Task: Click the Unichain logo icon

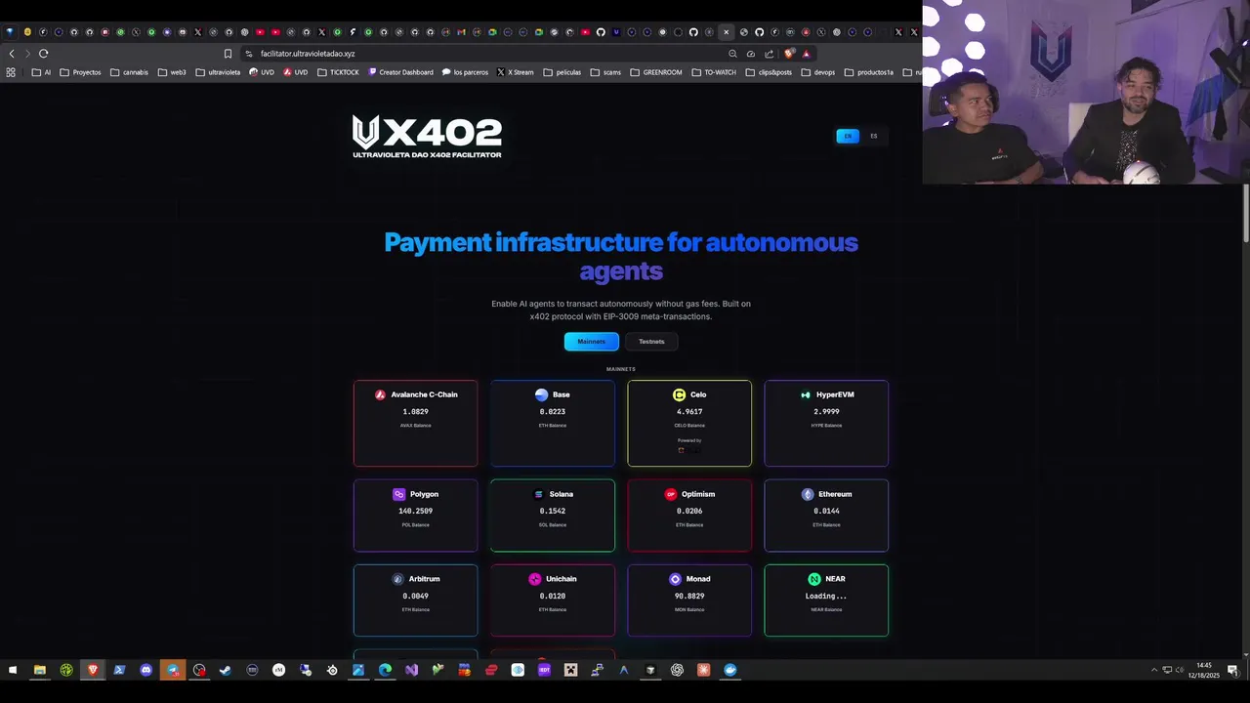Action: 534,579
